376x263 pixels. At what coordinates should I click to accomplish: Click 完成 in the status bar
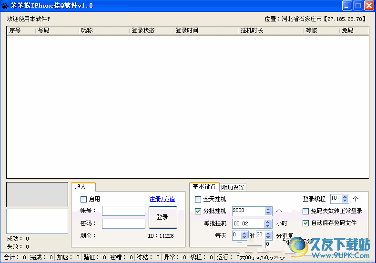(x=41, y=257)
